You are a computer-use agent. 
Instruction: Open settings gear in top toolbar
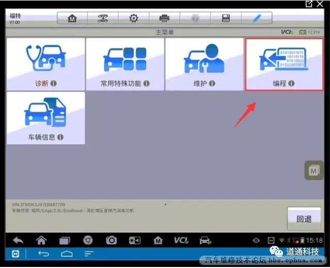coord(134,19)
